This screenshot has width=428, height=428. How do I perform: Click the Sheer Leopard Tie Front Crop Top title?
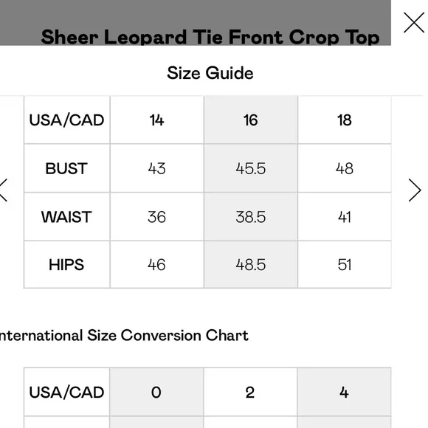click(210, 37)
